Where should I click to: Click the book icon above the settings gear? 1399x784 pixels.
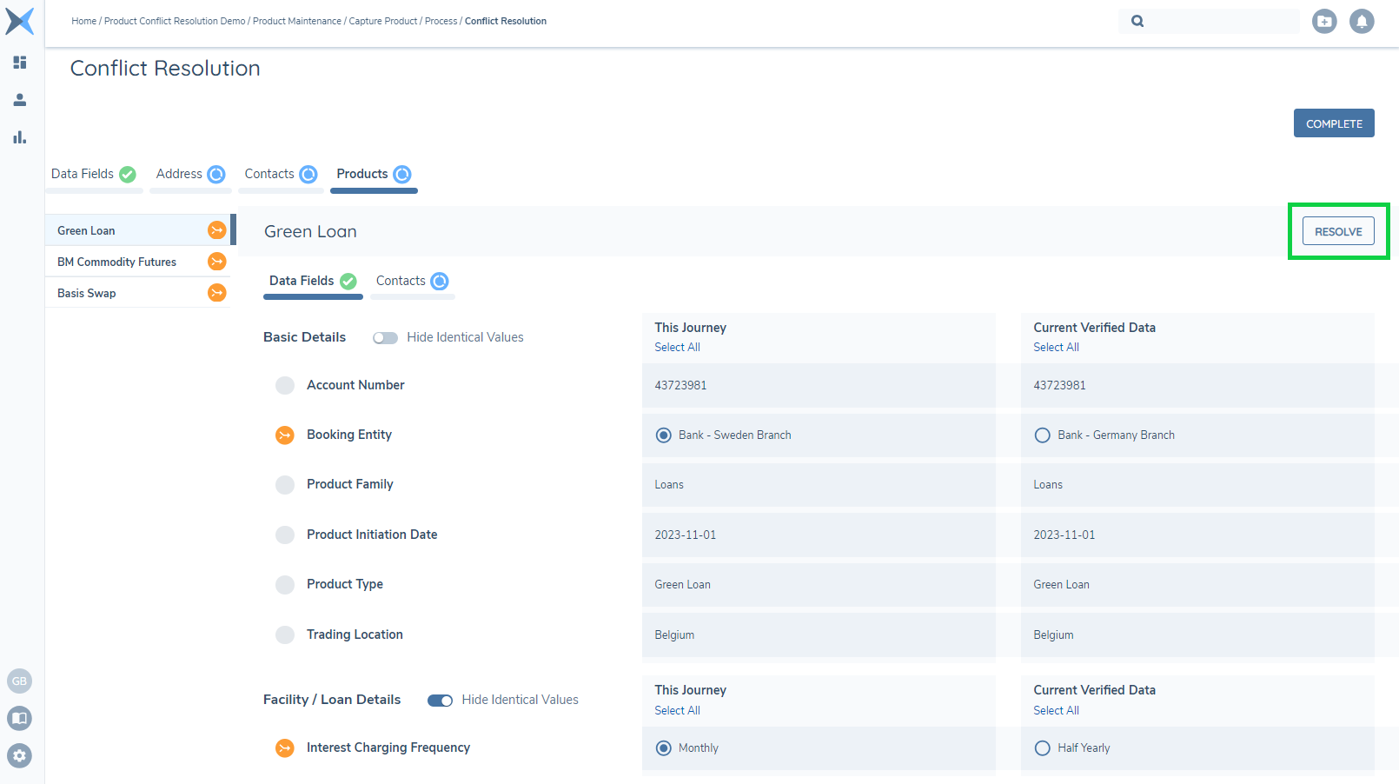tap(19, 718)
